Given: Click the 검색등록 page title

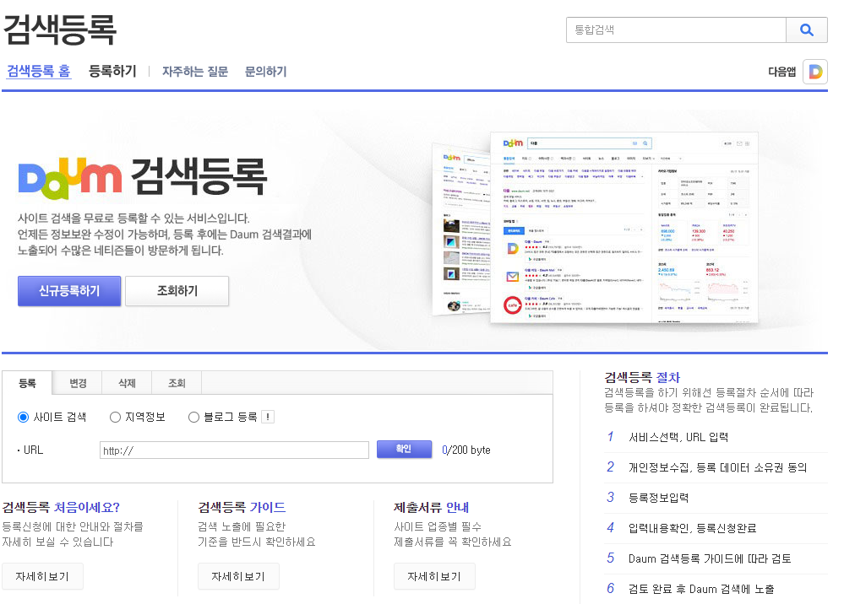Looking at the screenshot, I should click(x=60, y=30).
